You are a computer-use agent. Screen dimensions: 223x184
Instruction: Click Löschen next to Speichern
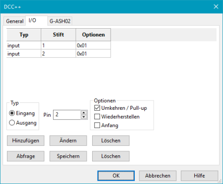click(111, 156)
